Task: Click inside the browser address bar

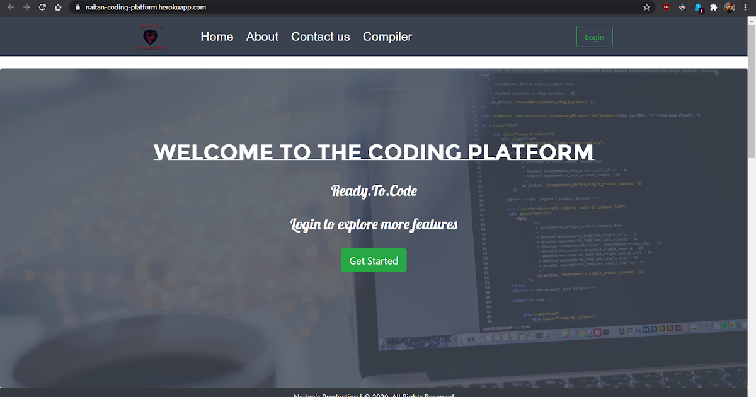Action: (189, 8)
